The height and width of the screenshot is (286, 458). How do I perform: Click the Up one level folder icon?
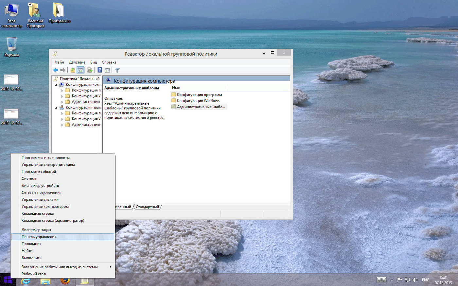click(x=73, y=70)
